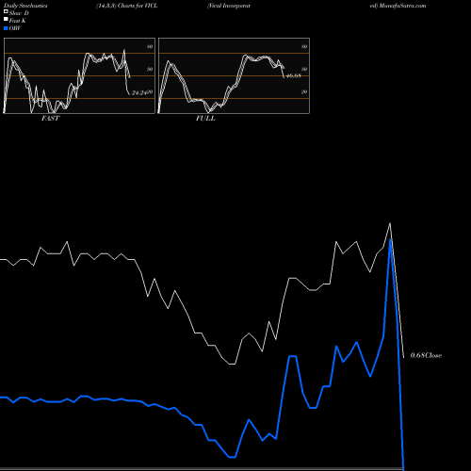471x471 pixels.
Task: Click the 'Slow D' legend text
Action: tap(19, 13)
